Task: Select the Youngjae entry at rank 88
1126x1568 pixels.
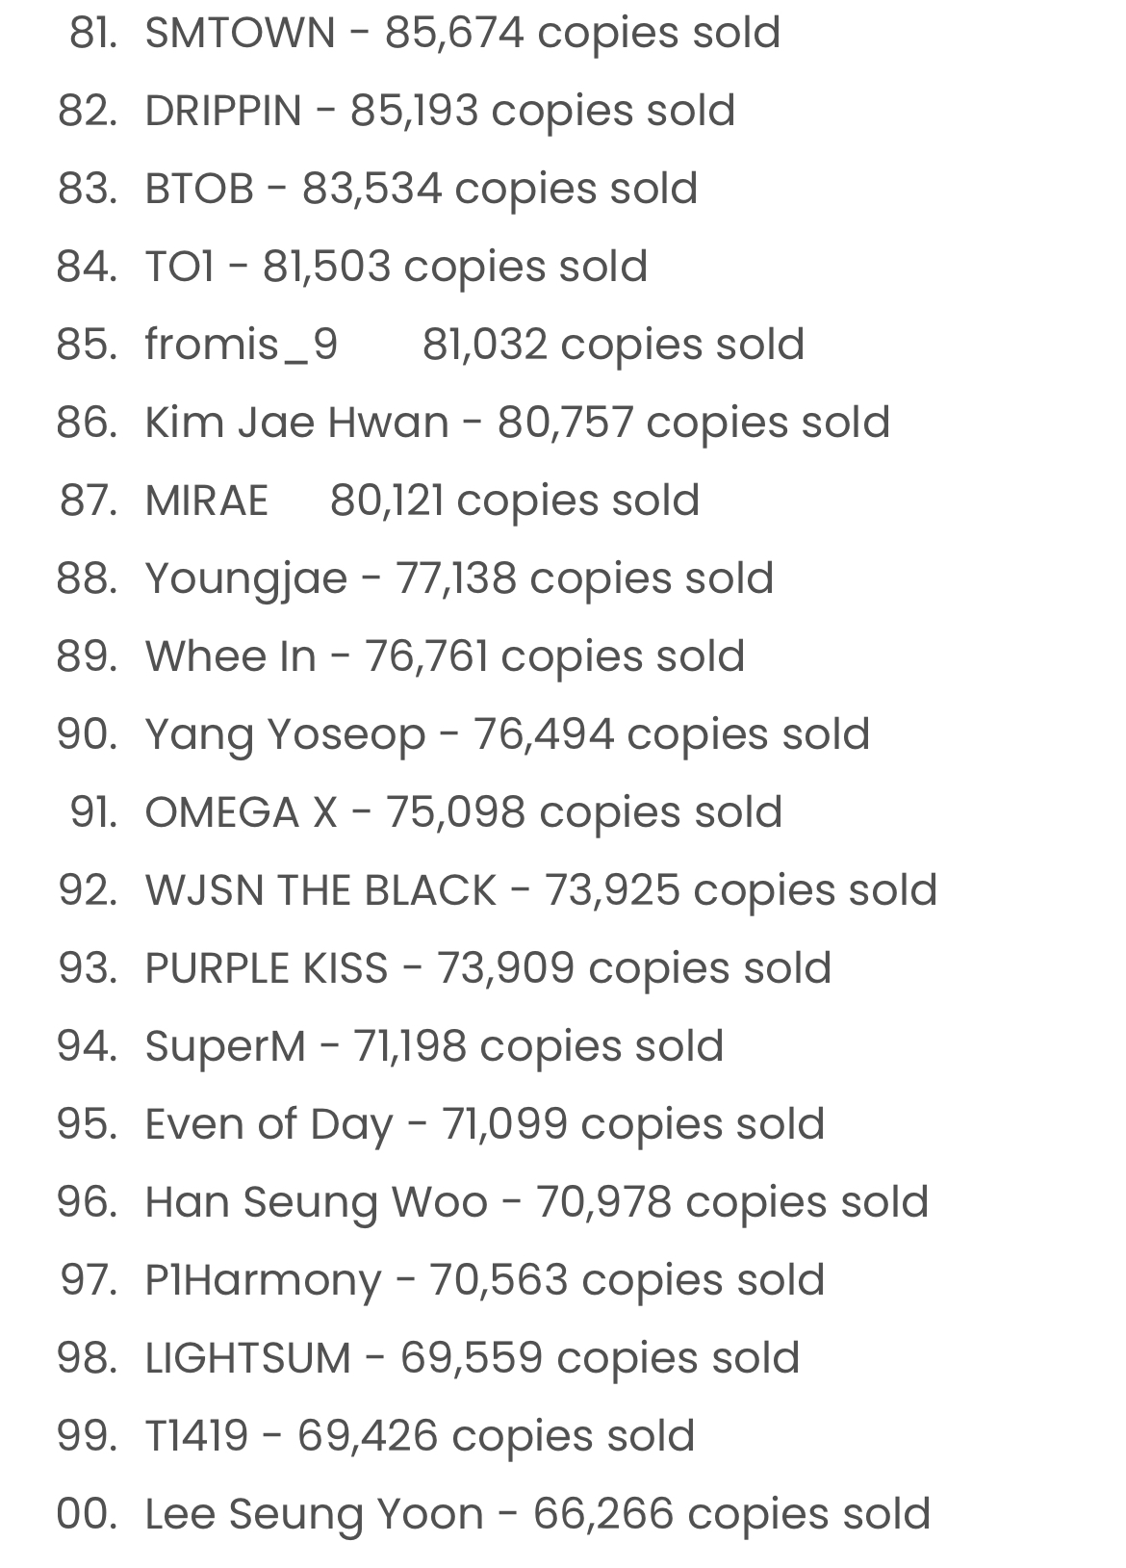Action: pyautogui.click(x=415, y=578)
